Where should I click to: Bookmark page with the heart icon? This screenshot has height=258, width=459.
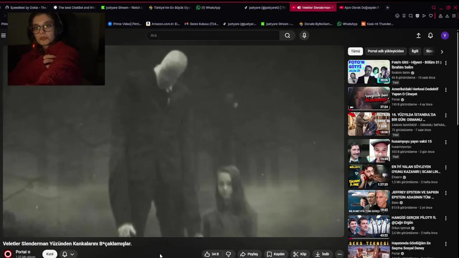point(431,16)
